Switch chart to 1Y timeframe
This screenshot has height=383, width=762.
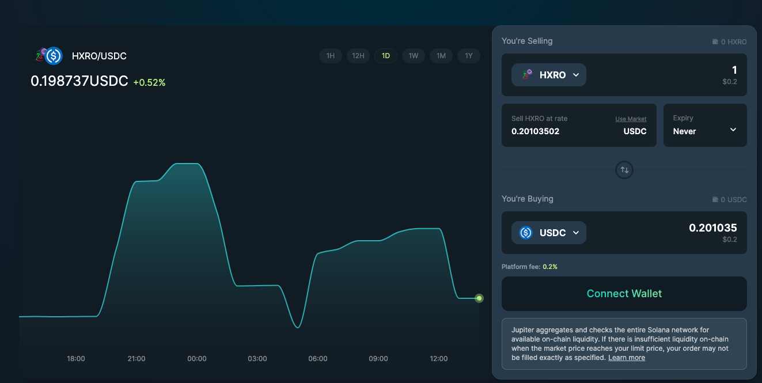[469, 56]
